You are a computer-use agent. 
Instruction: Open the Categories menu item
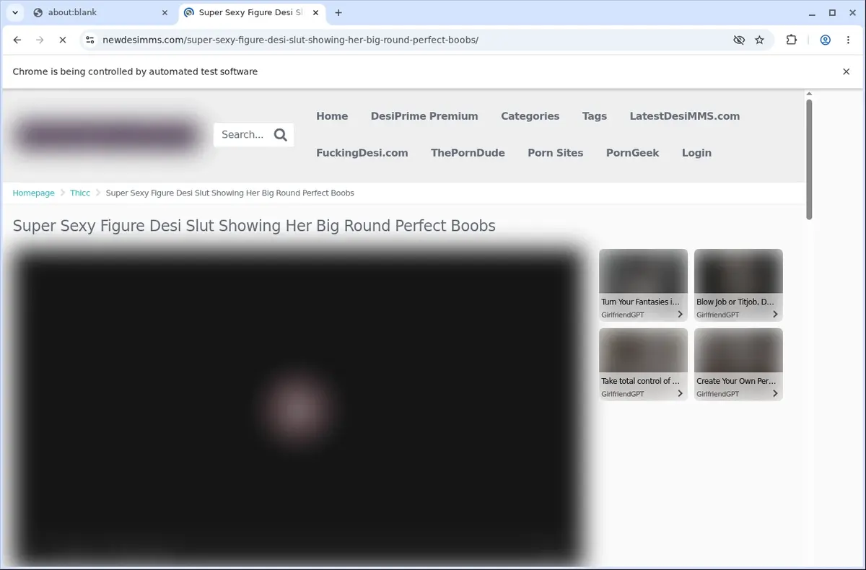point(530,116)
